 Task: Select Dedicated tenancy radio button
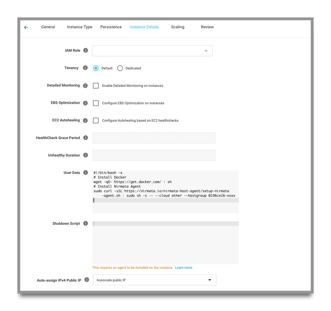(x=120, y=68)
